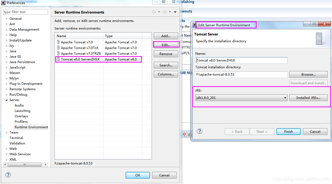Select Terminal preference item
This screenshot has height=184, width=332.
(16, 138)
